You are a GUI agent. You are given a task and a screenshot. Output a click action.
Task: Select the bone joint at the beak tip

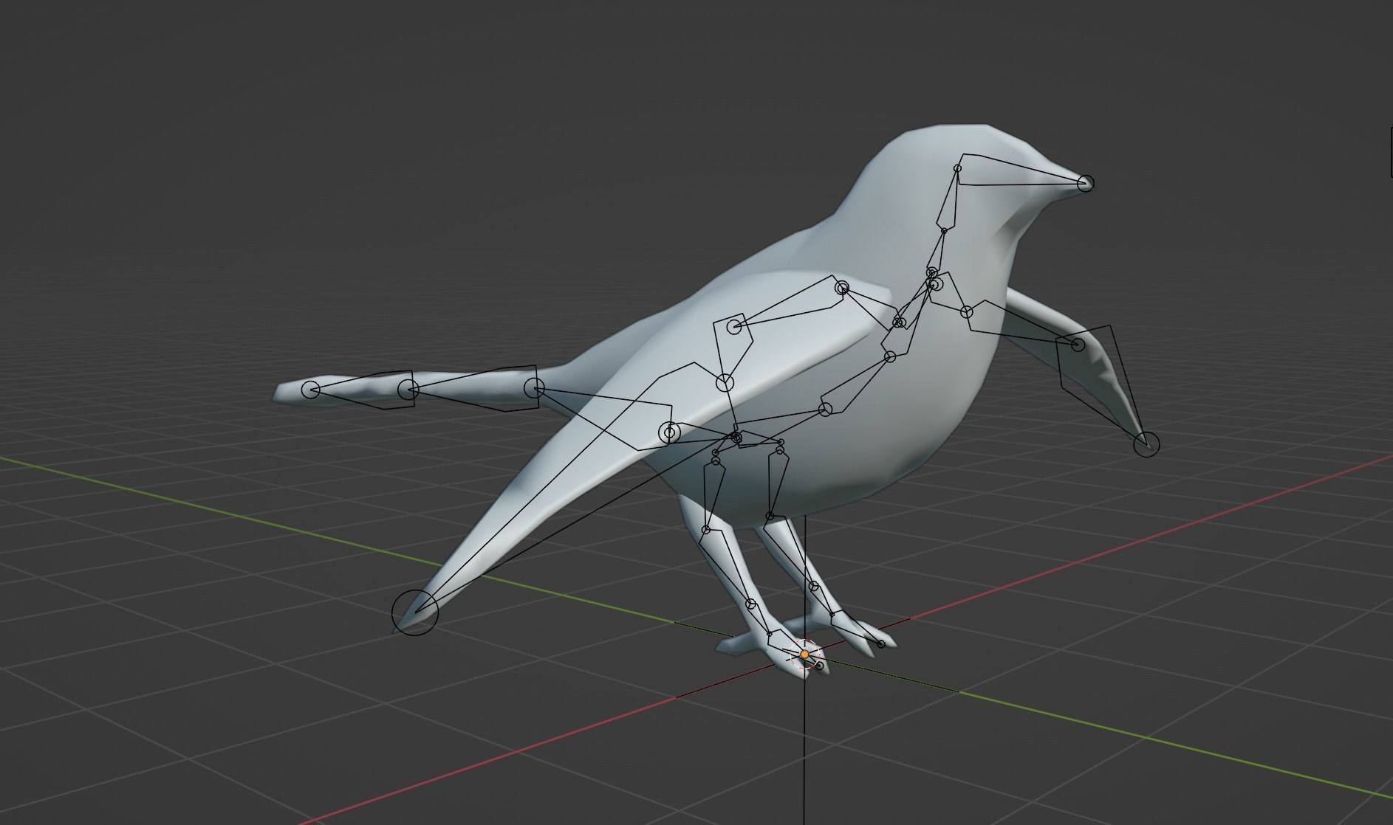pyautogui.click(x=1085, y=183)
